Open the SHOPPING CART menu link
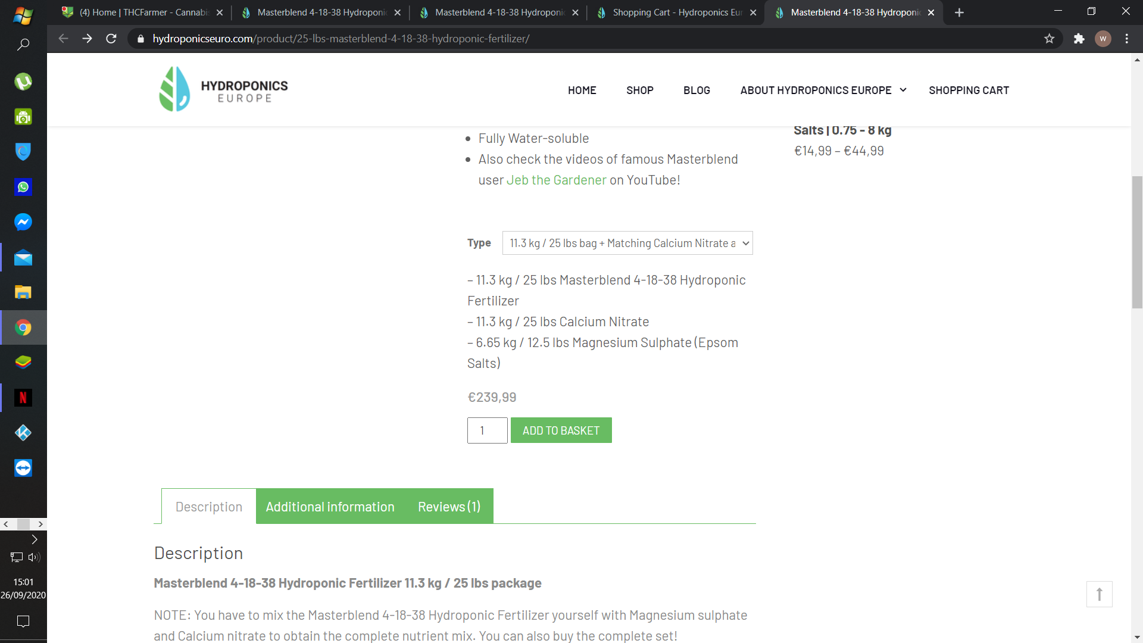The image size is (1143, 643). (969, 90)
